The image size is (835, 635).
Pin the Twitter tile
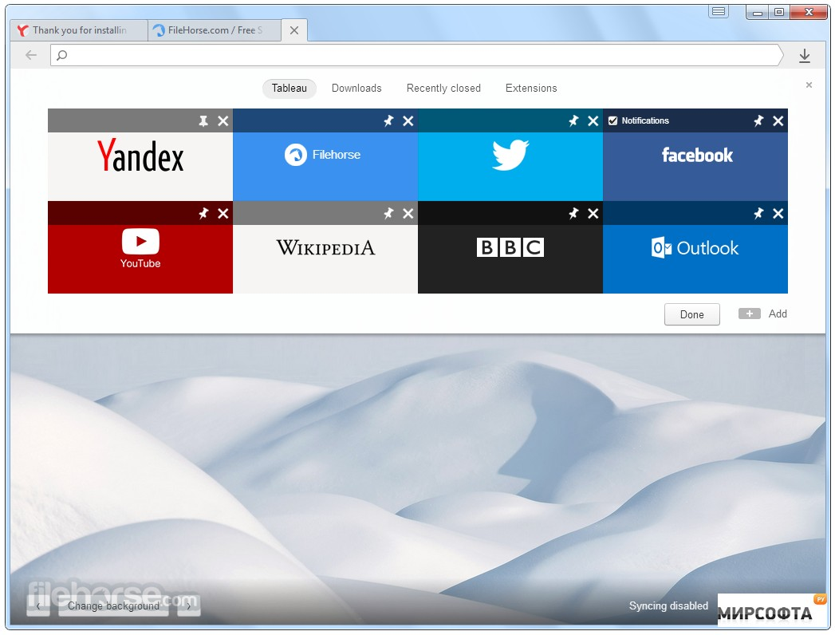click(573, 121)
